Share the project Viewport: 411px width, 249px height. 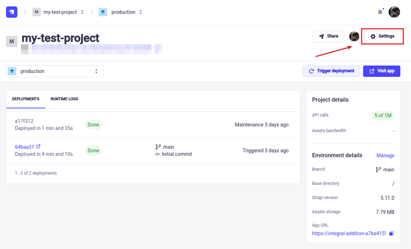coord(328,36)
